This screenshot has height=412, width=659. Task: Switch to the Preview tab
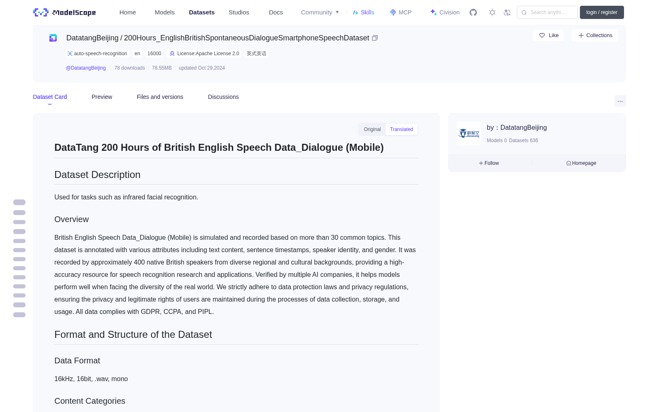(x=102, y=97)
